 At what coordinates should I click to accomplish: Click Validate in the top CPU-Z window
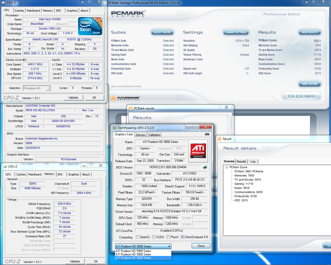point(73,98)
